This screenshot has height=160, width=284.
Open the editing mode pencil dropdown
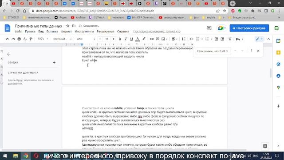click(259, 39)
